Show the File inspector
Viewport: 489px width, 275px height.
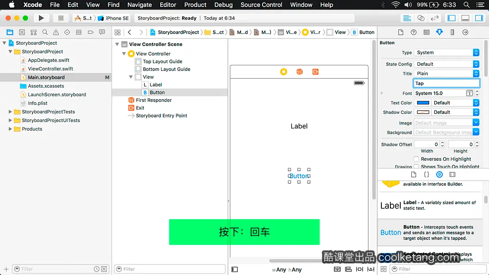pos(401,32)
